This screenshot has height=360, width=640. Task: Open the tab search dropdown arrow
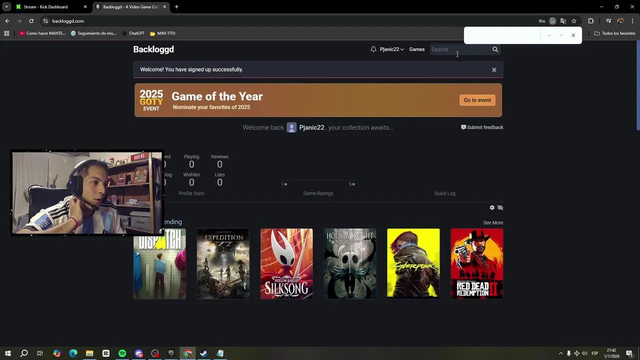[6, 7]
